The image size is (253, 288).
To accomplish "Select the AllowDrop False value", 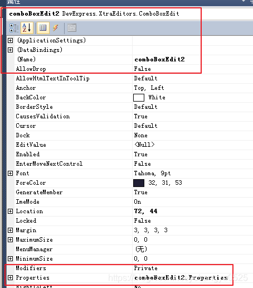I will [x=143, y=69].
